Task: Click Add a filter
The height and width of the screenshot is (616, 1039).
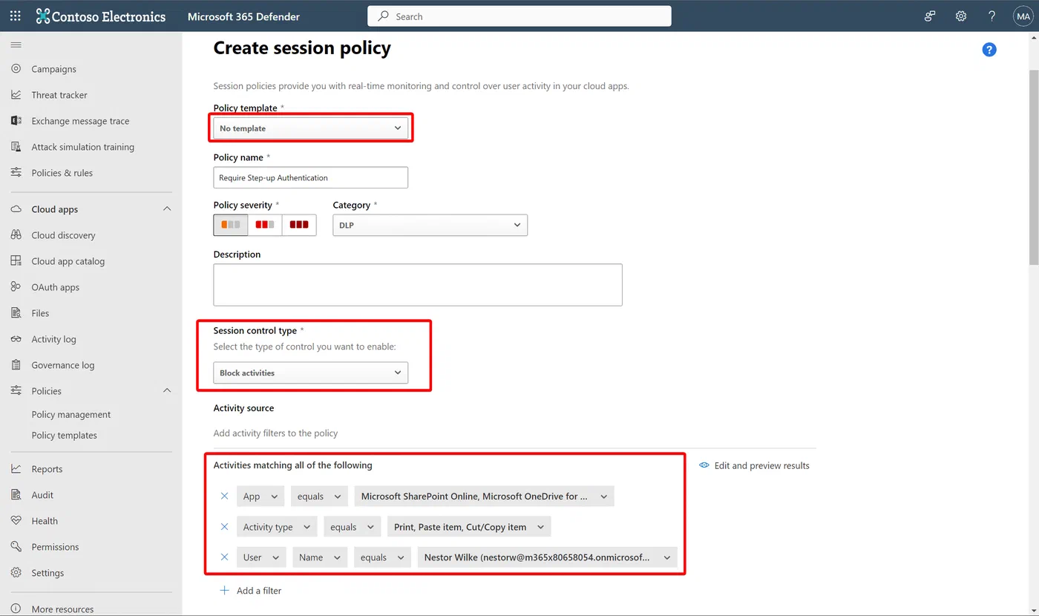Action: 251,591
